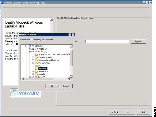Select the Documents and Settings folder name
The height and width of the screenshot is (117, 156).
[49, 60]
